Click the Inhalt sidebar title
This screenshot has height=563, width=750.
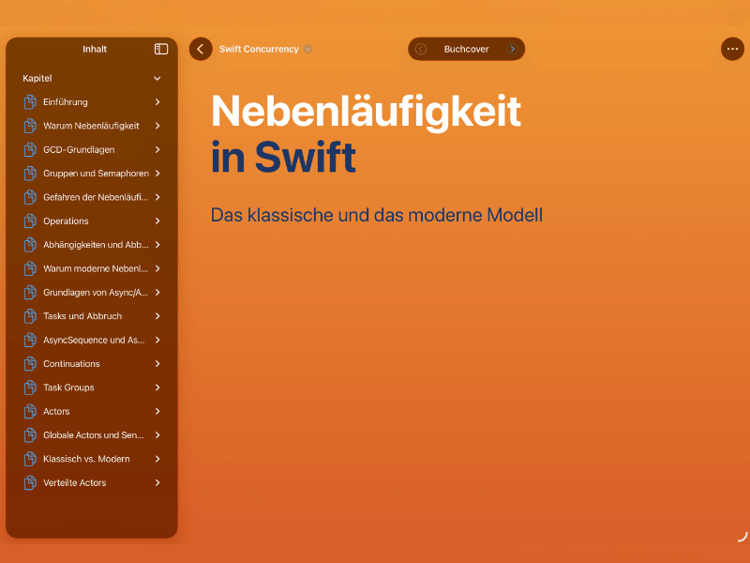pos(95,49)
